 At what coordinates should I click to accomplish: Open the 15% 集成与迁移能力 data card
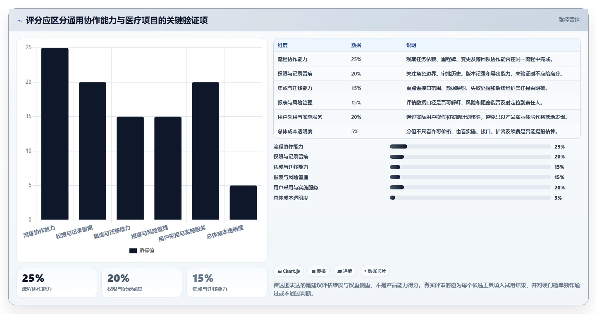[x=227, y=282]
